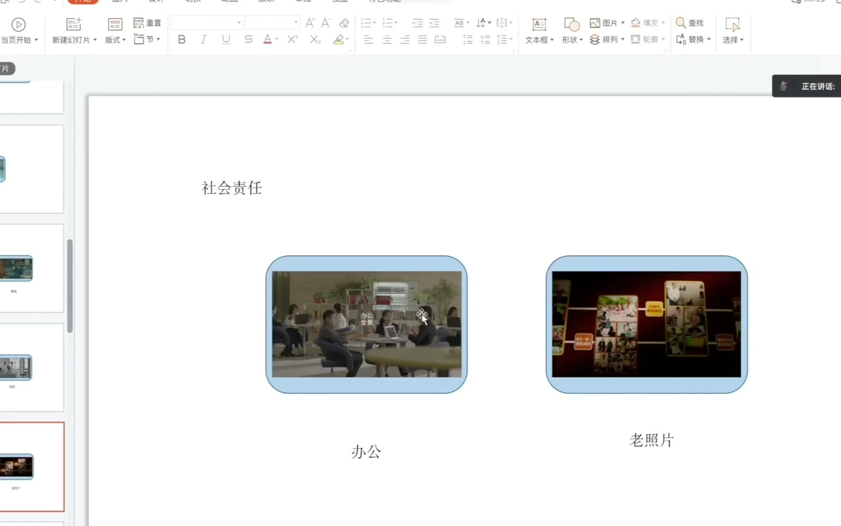This screenshot has height=526, width=841.
Task: Expand the font size combo box
Action: (x=296, y=23)
